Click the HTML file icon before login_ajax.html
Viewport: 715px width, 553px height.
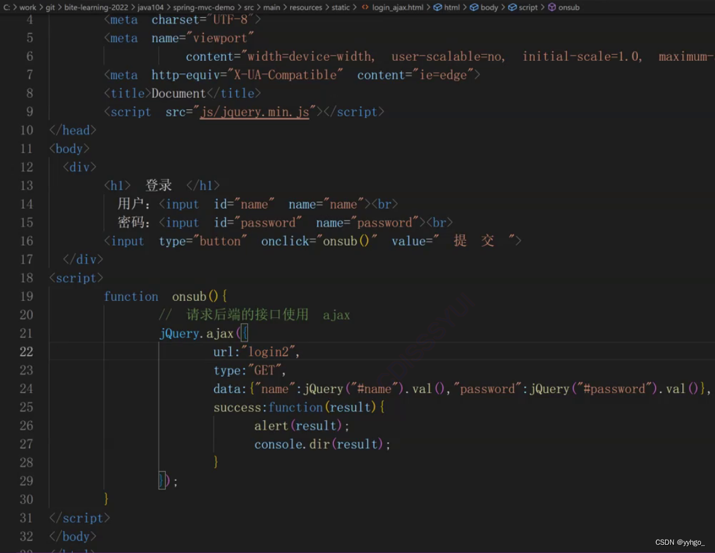(365, 8)
